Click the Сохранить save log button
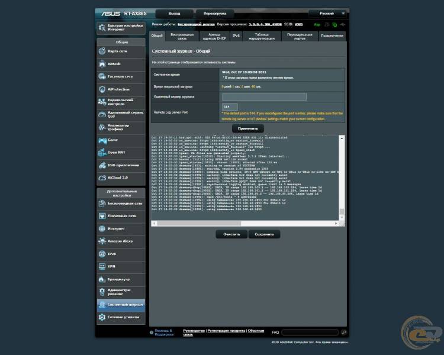This screenshot has width=444, height=355. click(264, 234)
